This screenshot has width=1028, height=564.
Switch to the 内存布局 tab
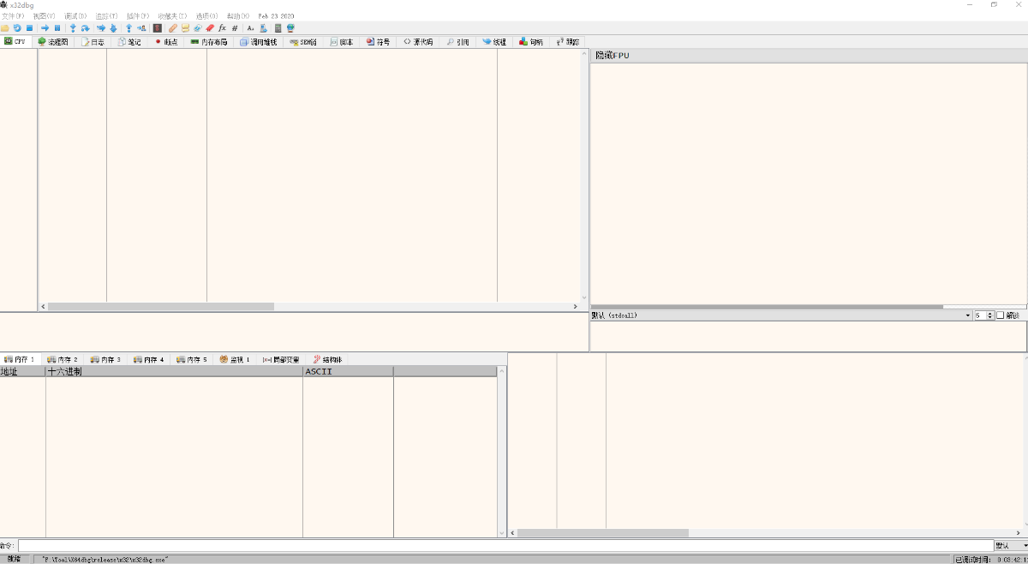[209, 41]
